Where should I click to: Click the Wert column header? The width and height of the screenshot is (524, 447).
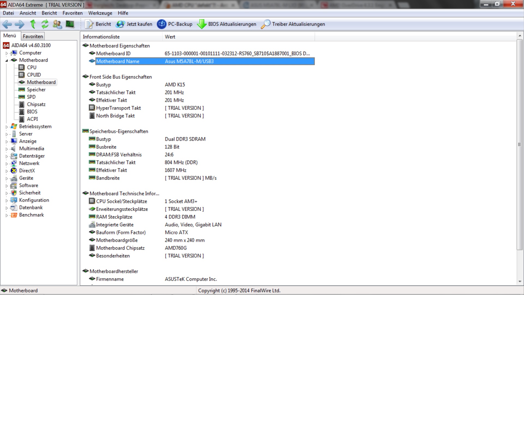coord(170,37)
